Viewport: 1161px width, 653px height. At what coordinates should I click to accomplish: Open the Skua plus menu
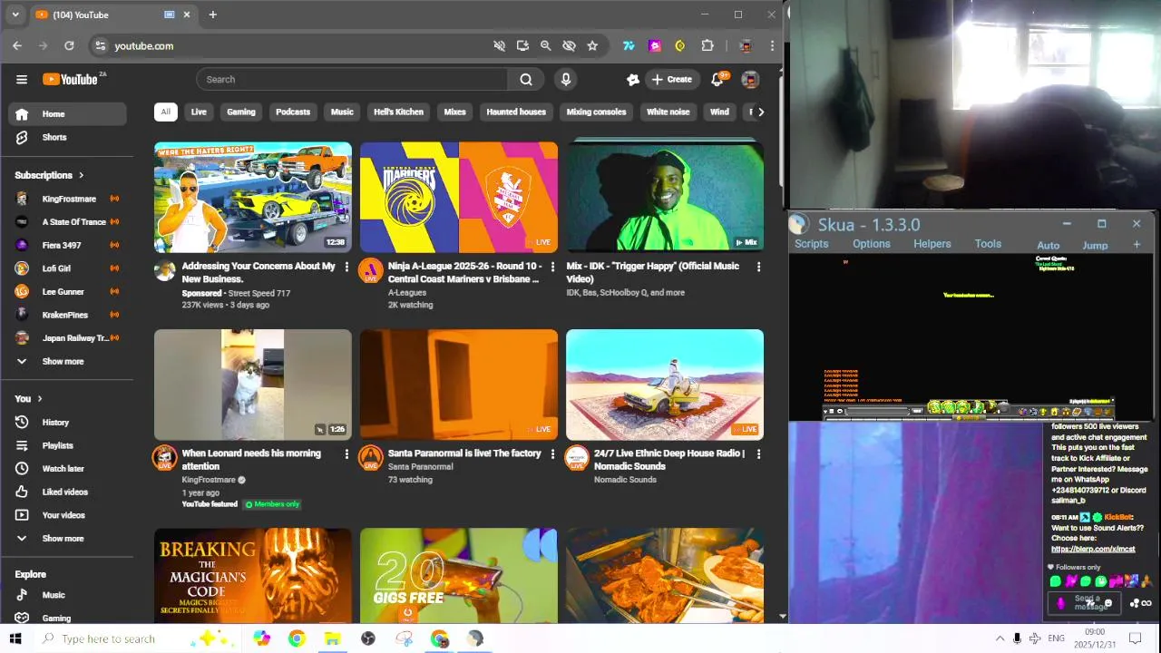(1137, 244)
